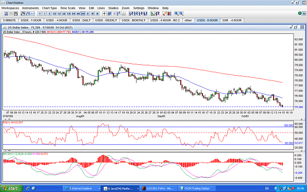
Task: Open the Chart Type menu
Action: (49, 8)
